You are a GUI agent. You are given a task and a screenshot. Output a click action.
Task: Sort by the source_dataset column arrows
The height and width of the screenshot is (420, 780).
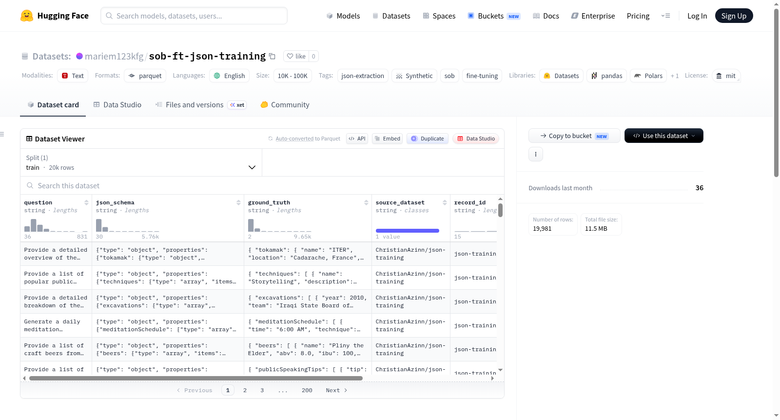point(445,202)
